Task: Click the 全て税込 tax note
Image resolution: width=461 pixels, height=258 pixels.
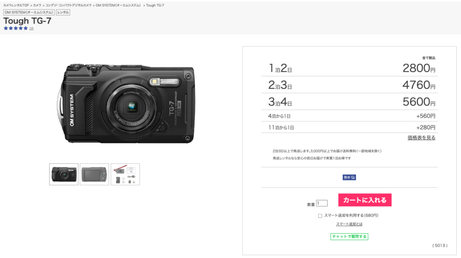Action: 429,58
